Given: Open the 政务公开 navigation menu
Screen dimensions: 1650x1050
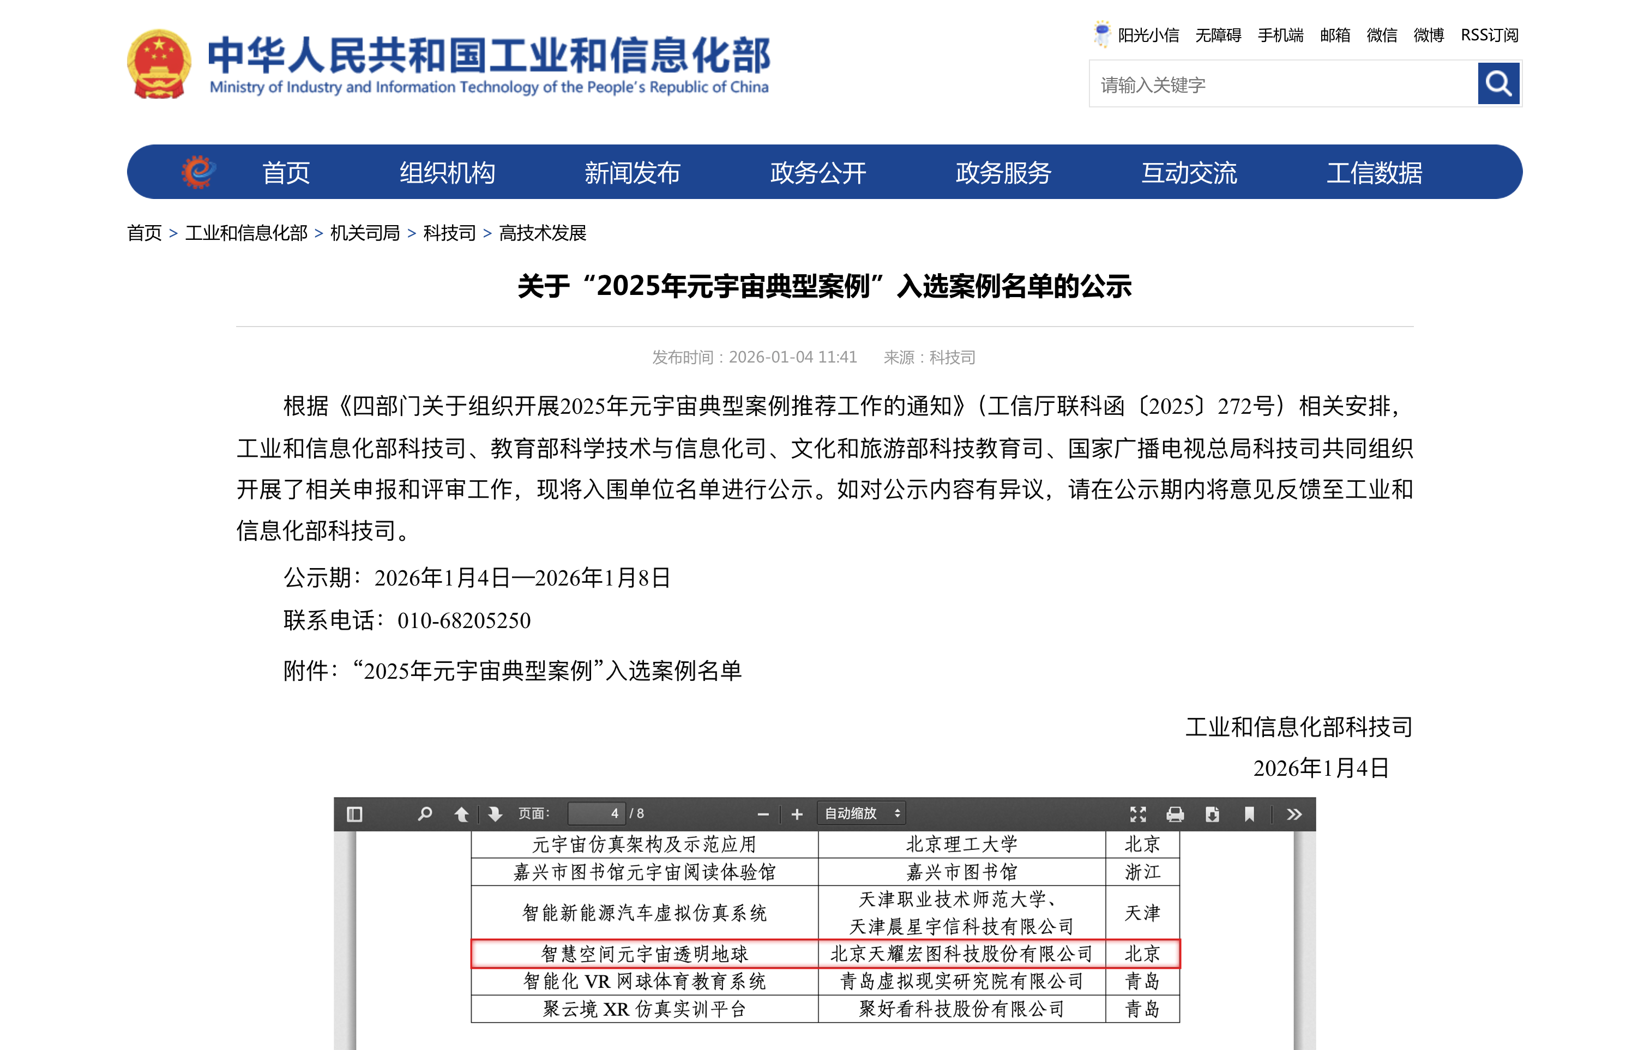Looking at the screenshot, I should [818, 173].
